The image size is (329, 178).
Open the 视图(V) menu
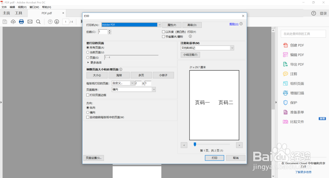click(22, 7)
